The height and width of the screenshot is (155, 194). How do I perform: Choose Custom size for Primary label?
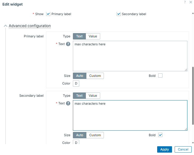(95, 76)
